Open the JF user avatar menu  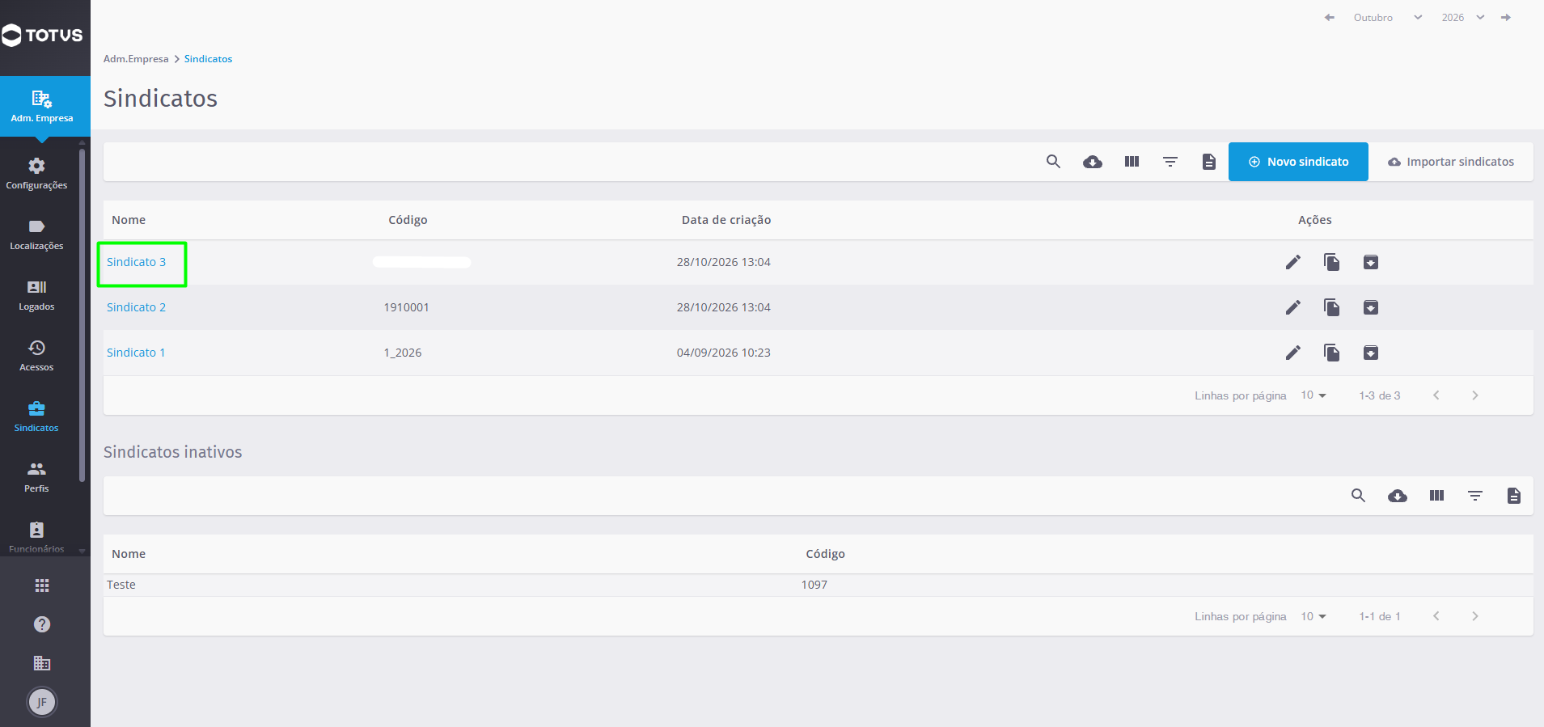pos(42,702)
